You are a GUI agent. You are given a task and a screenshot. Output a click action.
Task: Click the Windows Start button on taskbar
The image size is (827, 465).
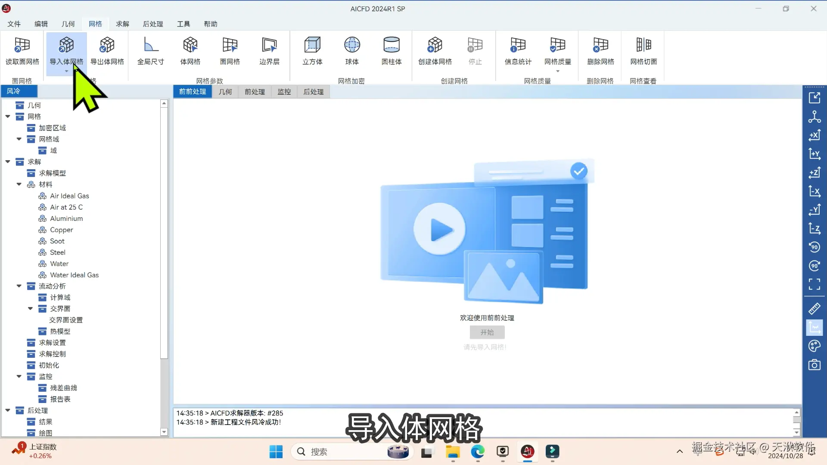tap(276, 452)
